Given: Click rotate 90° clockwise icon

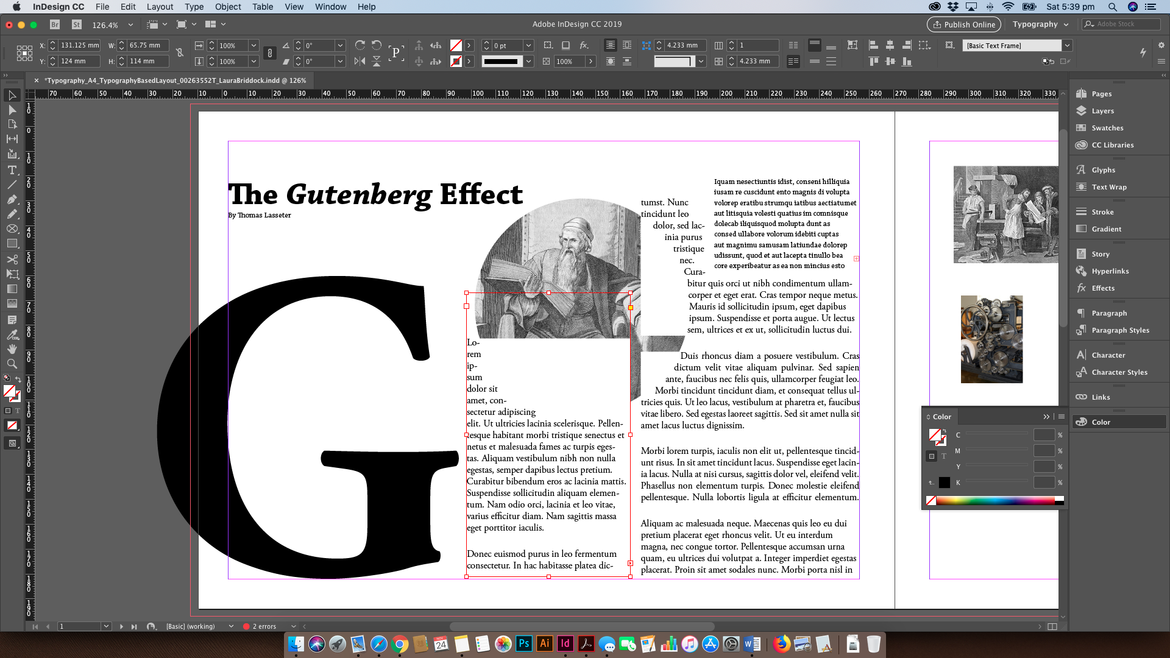Looking at the screenshot, I should [x=360, y=46].
